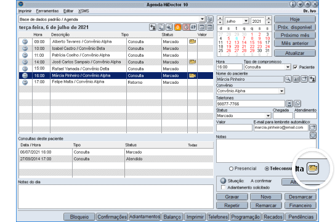Click the last calendar view icon in toolbar
Viewport: 335px width, 222px height.
(x=210, y=27)
